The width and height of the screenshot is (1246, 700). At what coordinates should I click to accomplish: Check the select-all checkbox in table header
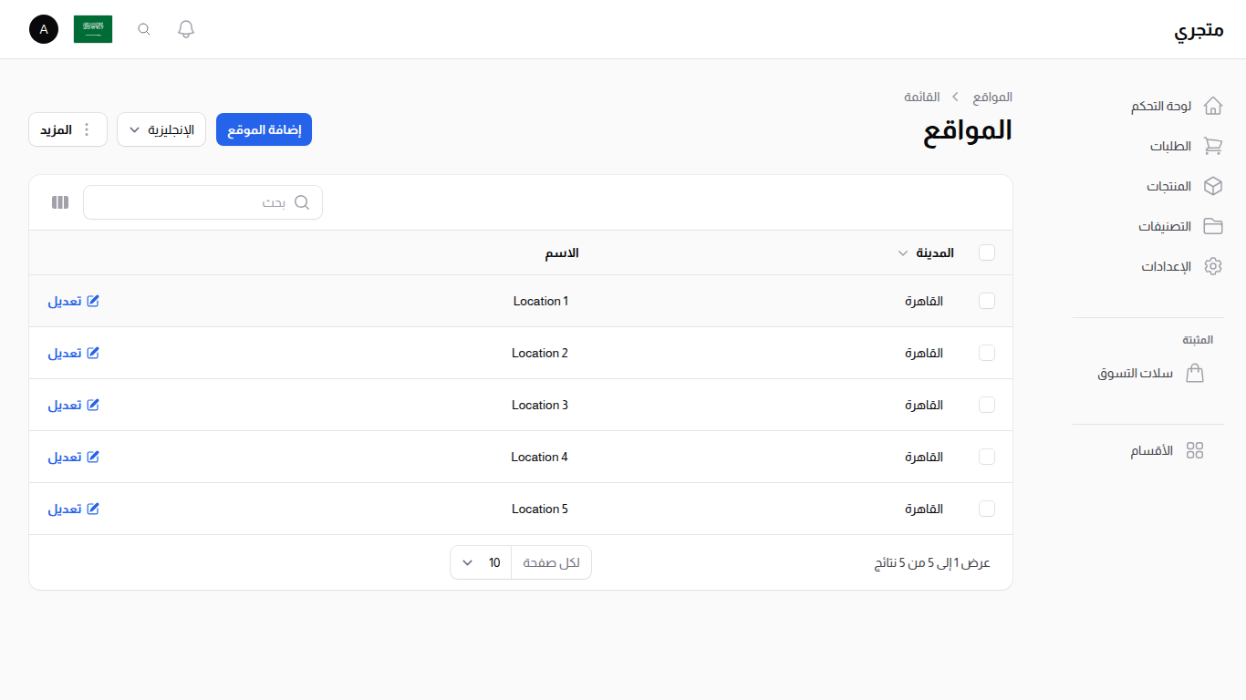click(x=987, y=252)
